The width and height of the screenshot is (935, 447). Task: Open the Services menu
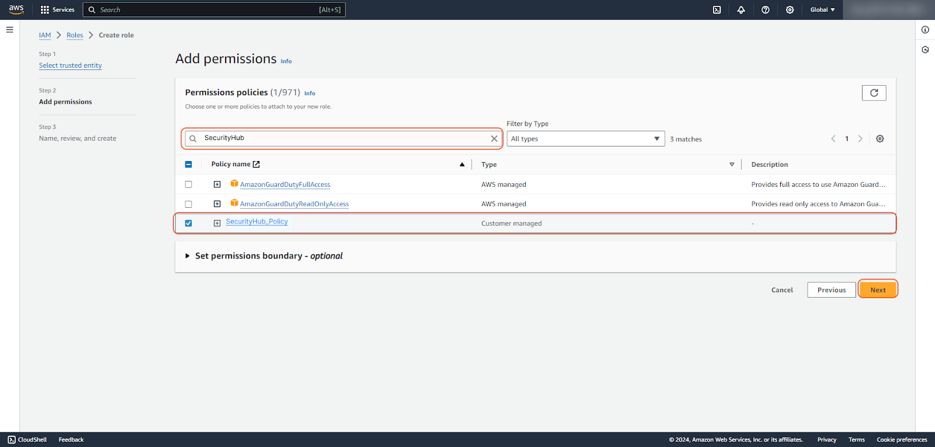point(57,10)
